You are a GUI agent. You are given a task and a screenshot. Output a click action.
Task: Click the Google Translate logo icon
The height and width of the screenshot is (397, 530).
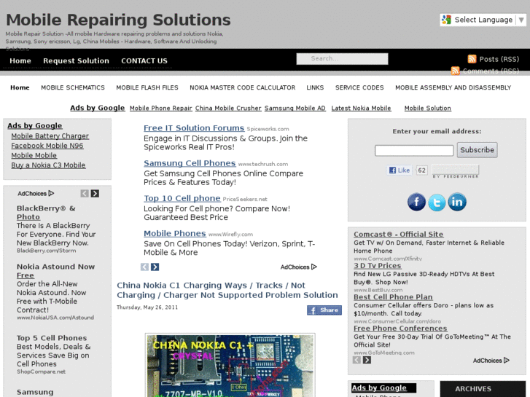(446, 20)
